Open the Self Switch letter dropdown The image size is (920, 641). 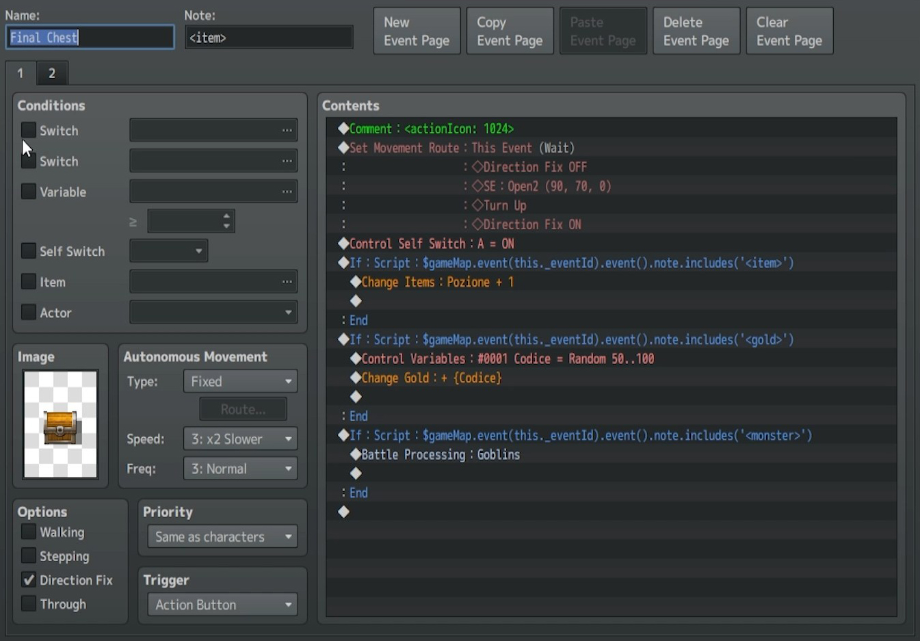coord(168,250)
